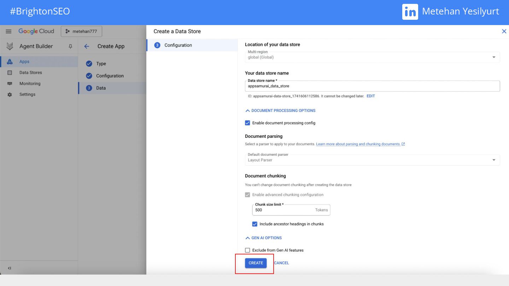
Task: Open Settings in the sidebar
Action: [39, 95]
